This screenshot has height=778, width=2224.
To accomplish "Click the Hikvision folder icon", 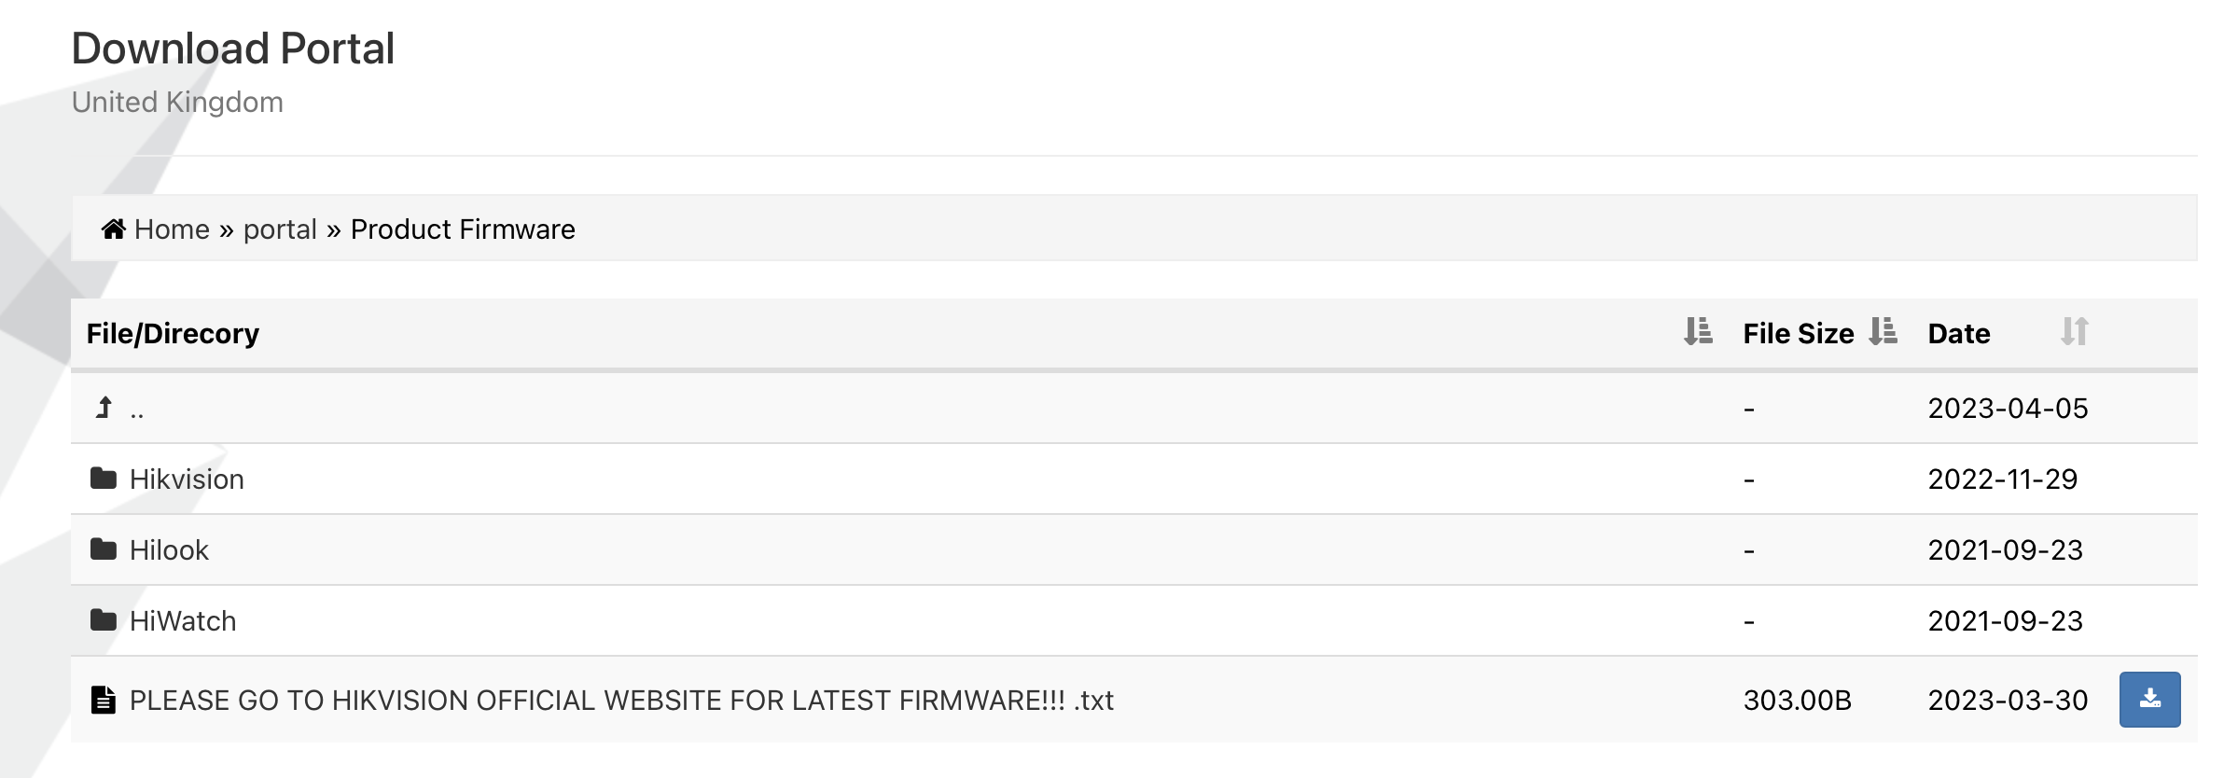I will pos(104,479).
